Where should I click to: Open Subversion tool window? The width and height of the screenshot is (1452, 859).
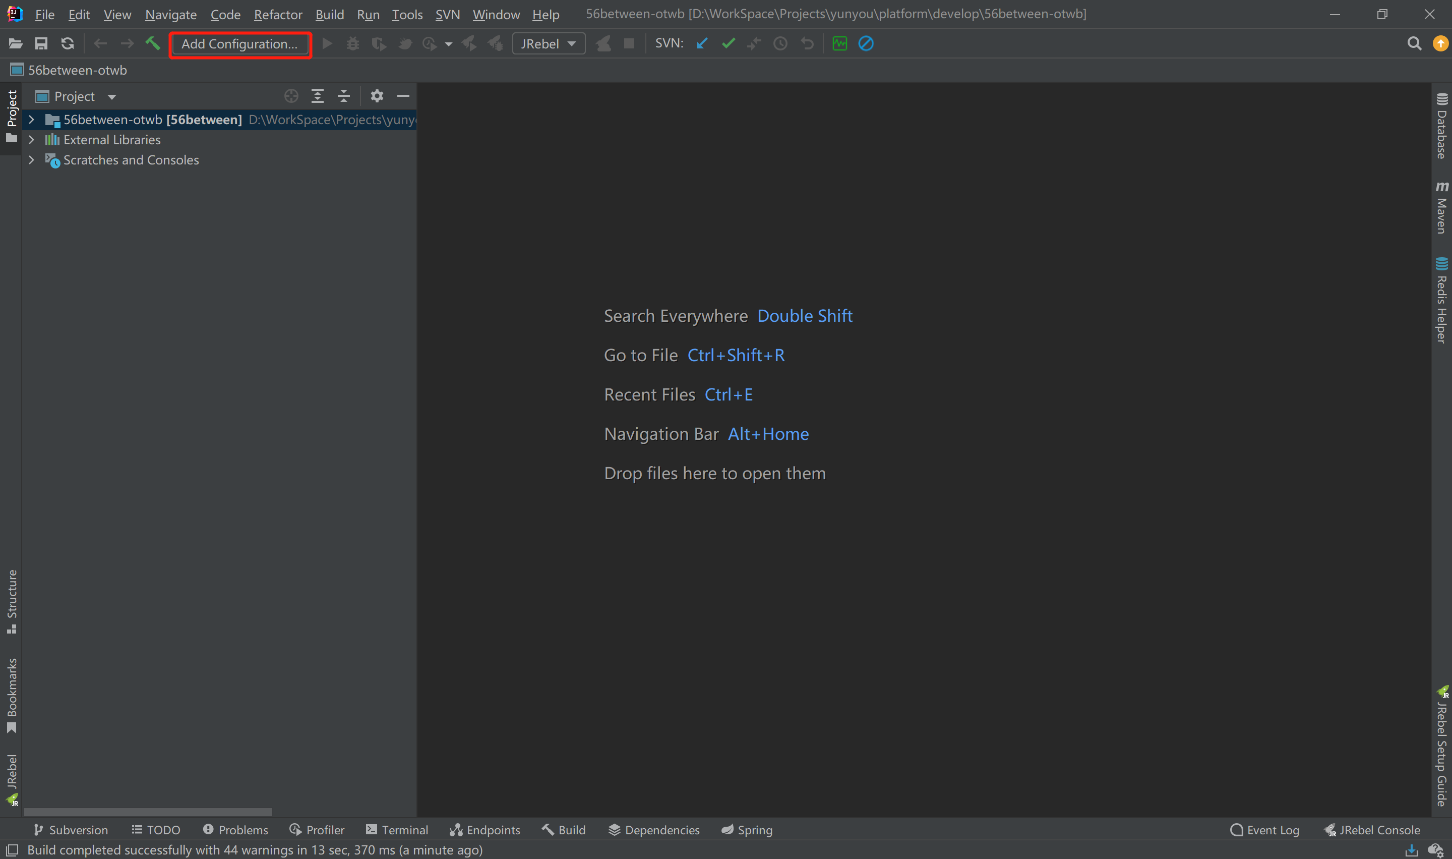click(71, 829)
